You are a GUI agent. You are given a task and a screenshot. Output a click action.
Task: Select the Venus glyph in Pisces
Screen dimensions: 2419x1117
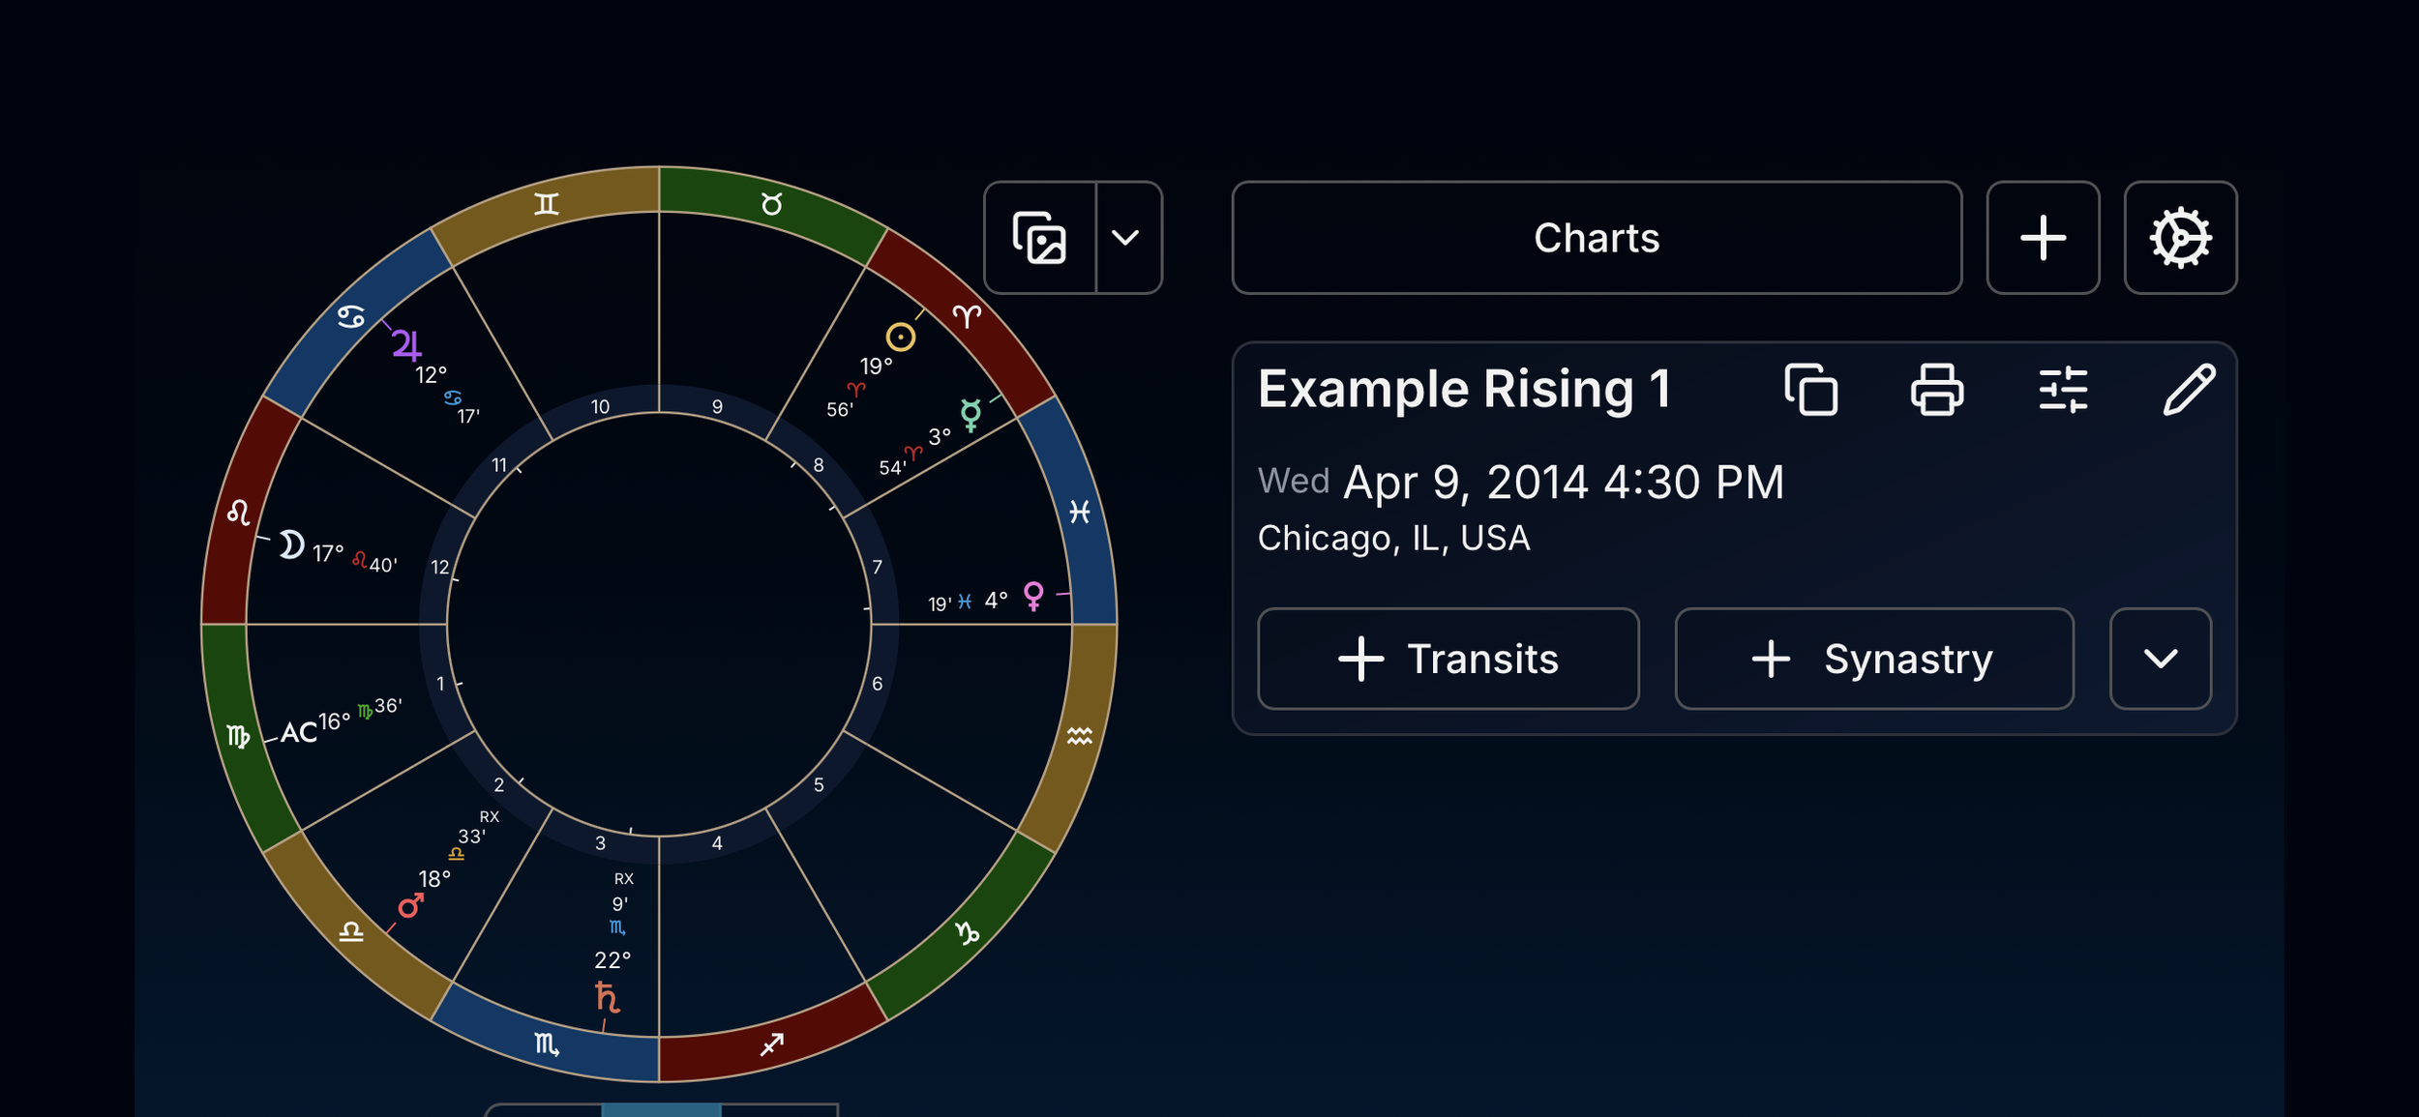pos(1033,596)
